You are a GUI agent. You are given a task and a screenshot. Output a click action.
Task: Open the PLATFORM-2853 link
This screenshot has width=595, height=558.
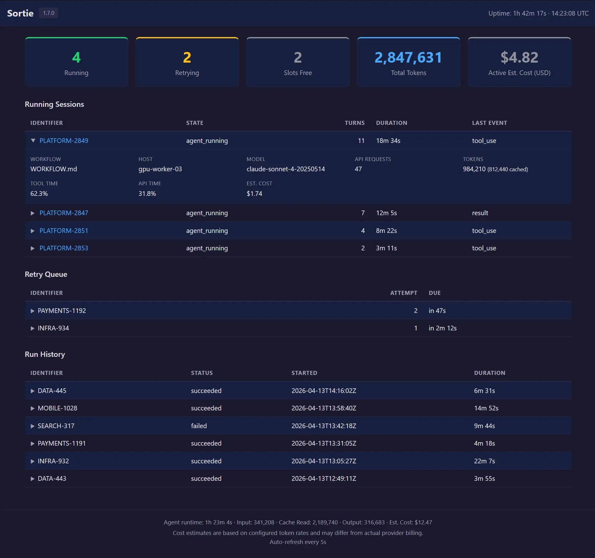coord(64,248)
